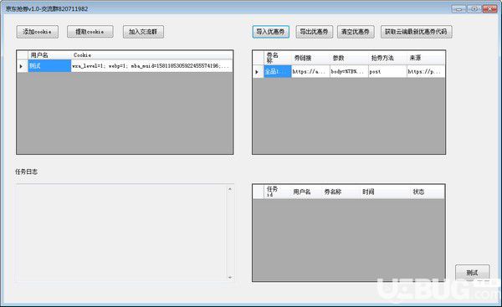The height and width of the screenshot is (307, 502).
Task: Click the 导入优惠券 button
Action: 270,32
